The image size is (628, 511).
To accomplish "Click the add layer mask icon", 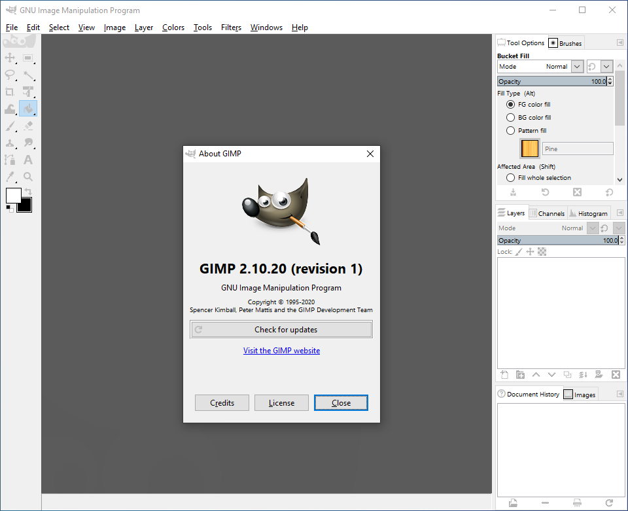I will click(x=599, y=375).
